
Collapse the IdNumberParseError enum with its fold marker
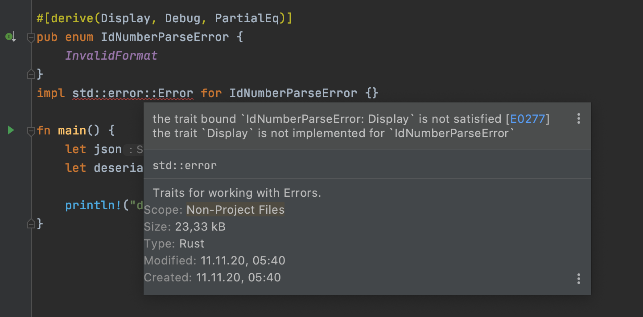31,37
